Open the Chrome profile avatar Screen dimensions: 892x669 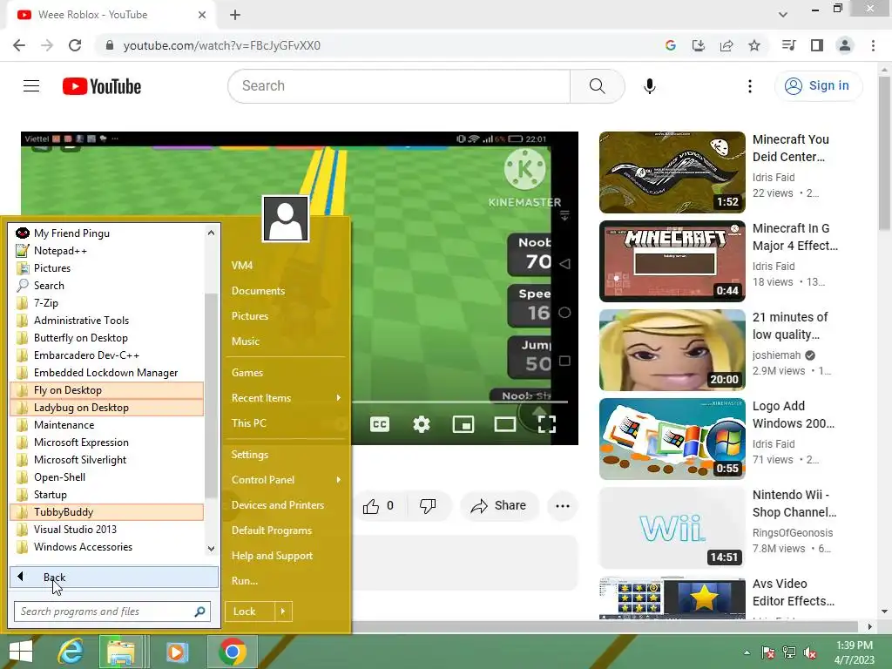tap(845, 45)
